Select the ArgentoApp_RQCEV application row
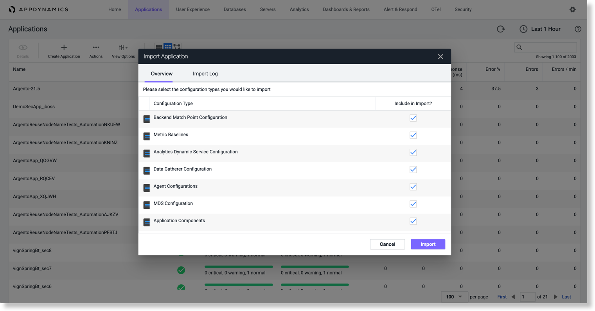The width and height of the screenshot is (595, 311). 34,178
